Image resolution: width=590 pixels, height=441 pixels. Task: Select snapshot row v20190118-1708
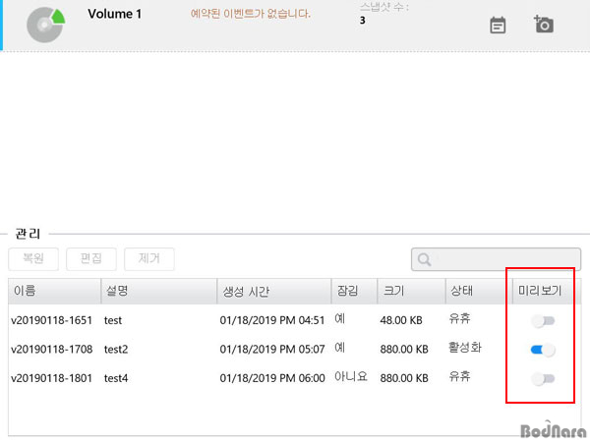[x=295, y=350]
